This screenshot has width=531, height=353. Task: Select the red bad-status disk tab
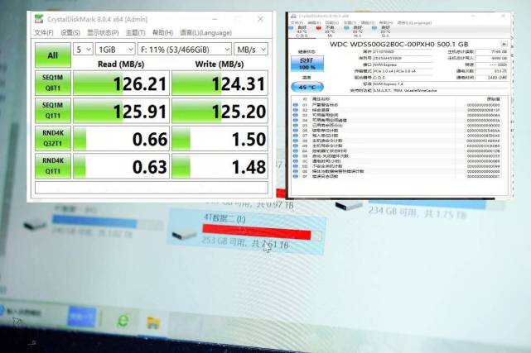click(326, 31)
